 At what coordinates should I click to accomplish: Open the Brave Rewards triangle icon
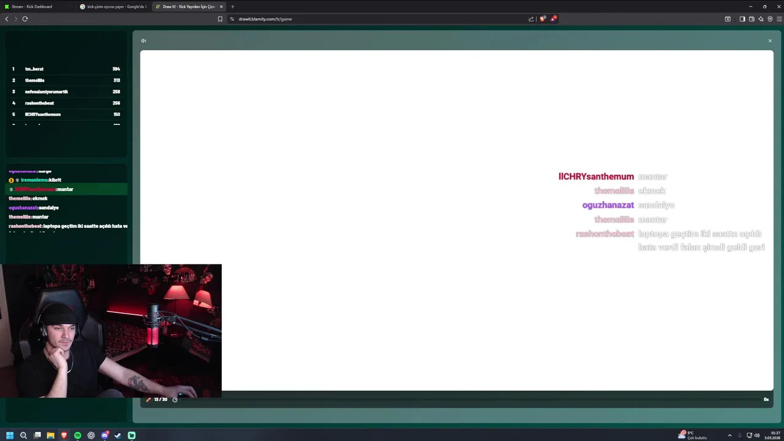[553, 19]
